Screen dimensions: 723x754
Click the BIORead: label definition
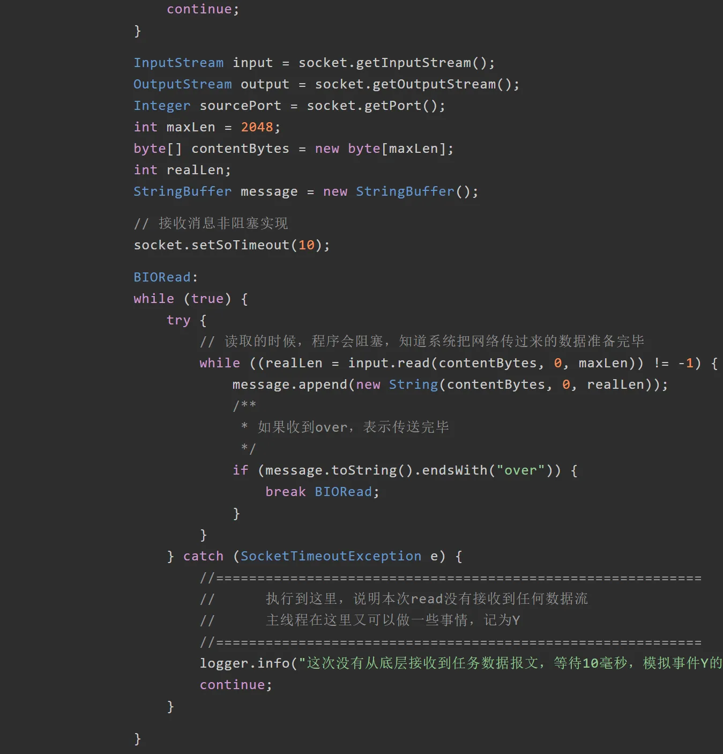pos(166,277)
